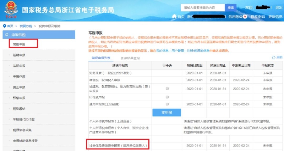
Task: Open 常规申报 in the left sidebar
Action: pyautogui.click(x=19, y=44)
